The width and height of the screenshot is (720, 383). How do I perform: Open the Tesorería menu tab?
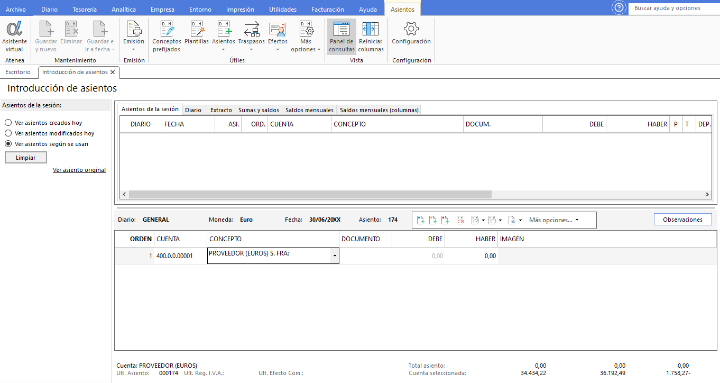[85, 10]
